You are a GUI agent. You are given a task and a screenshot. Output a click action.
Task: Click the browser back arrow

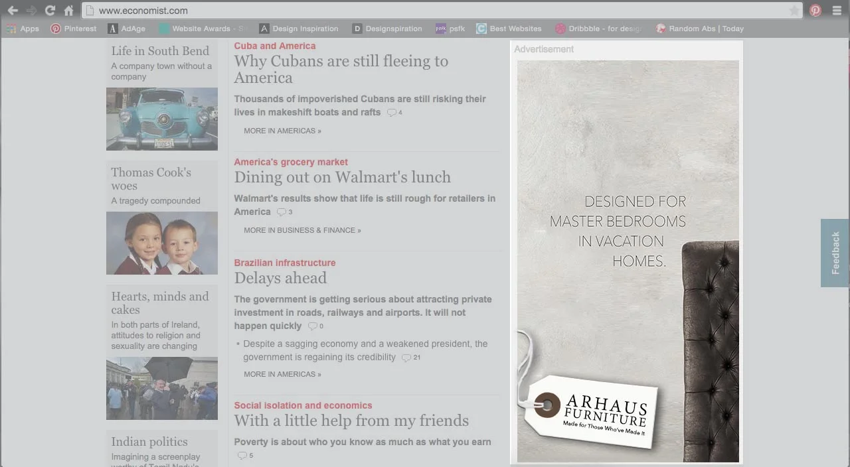[x=13, y=11]
